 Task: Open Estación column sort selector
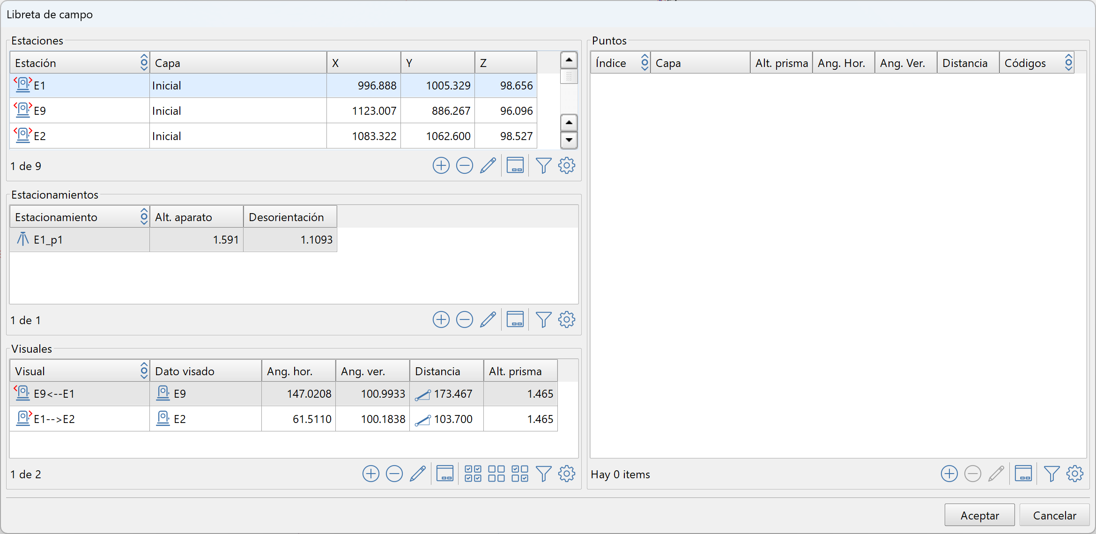144,62
